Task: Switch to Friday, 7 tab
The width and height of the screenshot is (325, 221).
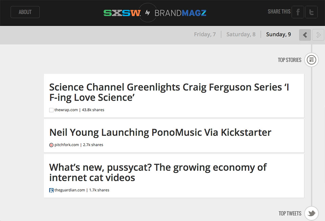Action: 205,35
